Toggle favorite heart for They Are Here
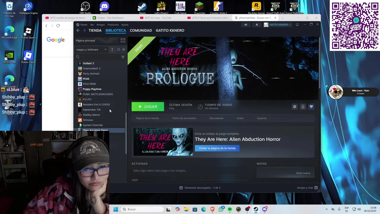 [311, 107]
